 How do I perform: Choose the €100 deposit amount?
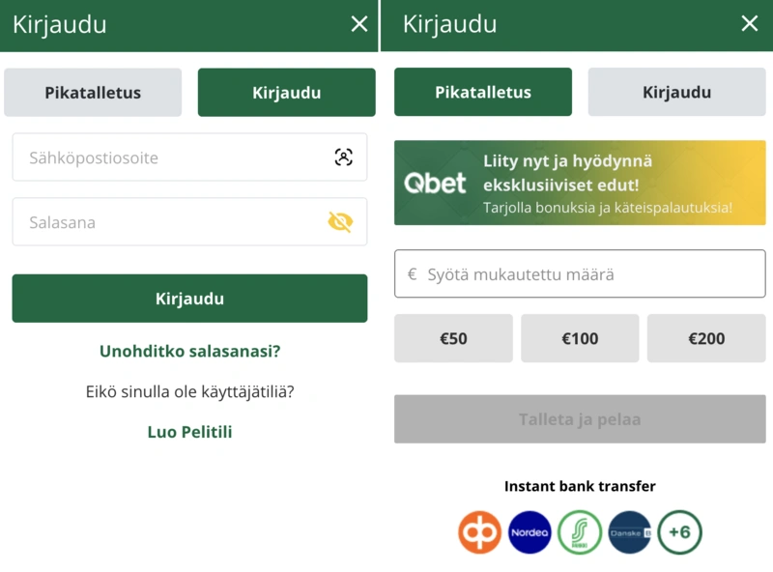(x=580, y=339)
